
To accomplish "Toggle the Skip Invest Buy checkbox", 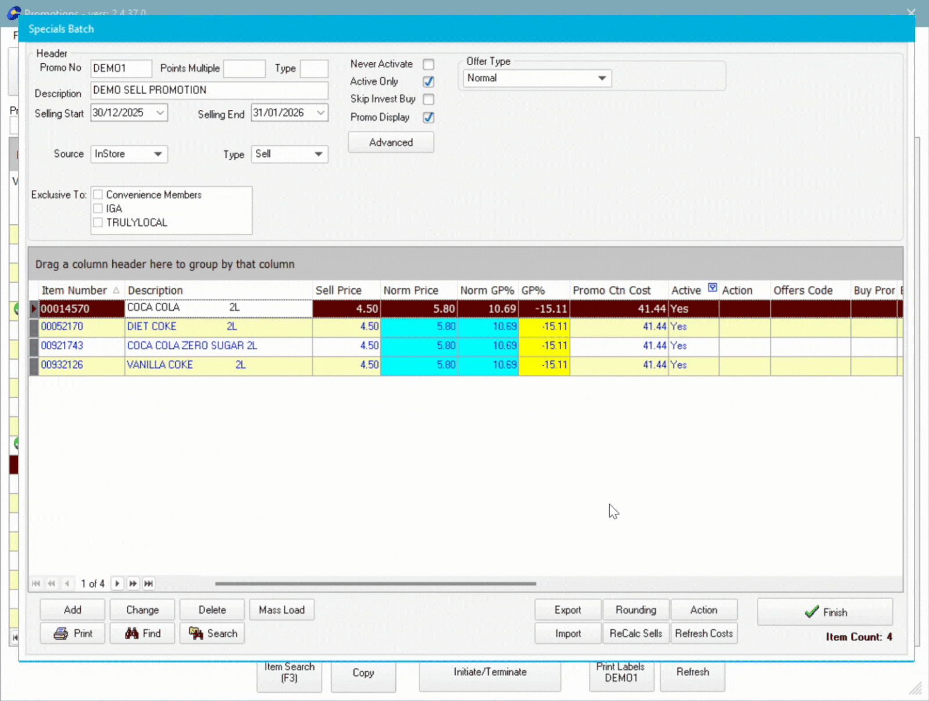I will pyautogui.click(x=428, y=99).
